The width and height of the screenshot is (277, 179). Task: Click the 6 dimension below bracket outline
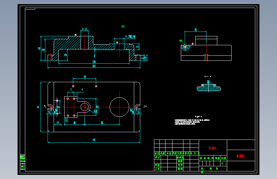(66, 119)
